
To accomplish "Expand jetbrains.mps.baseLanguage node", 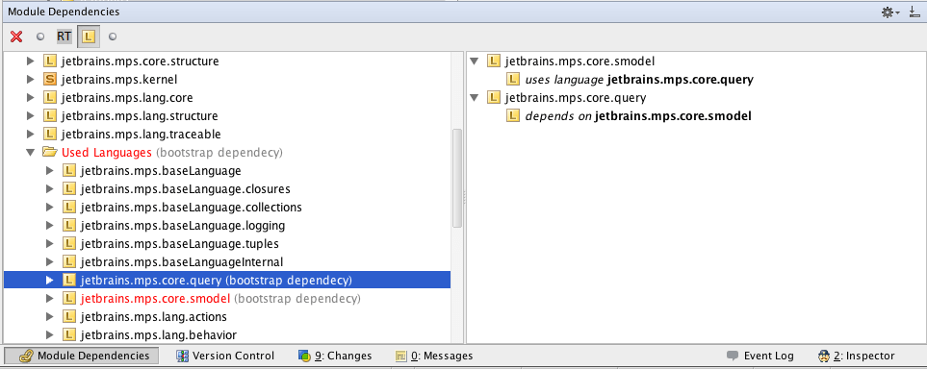I will 50,171.
